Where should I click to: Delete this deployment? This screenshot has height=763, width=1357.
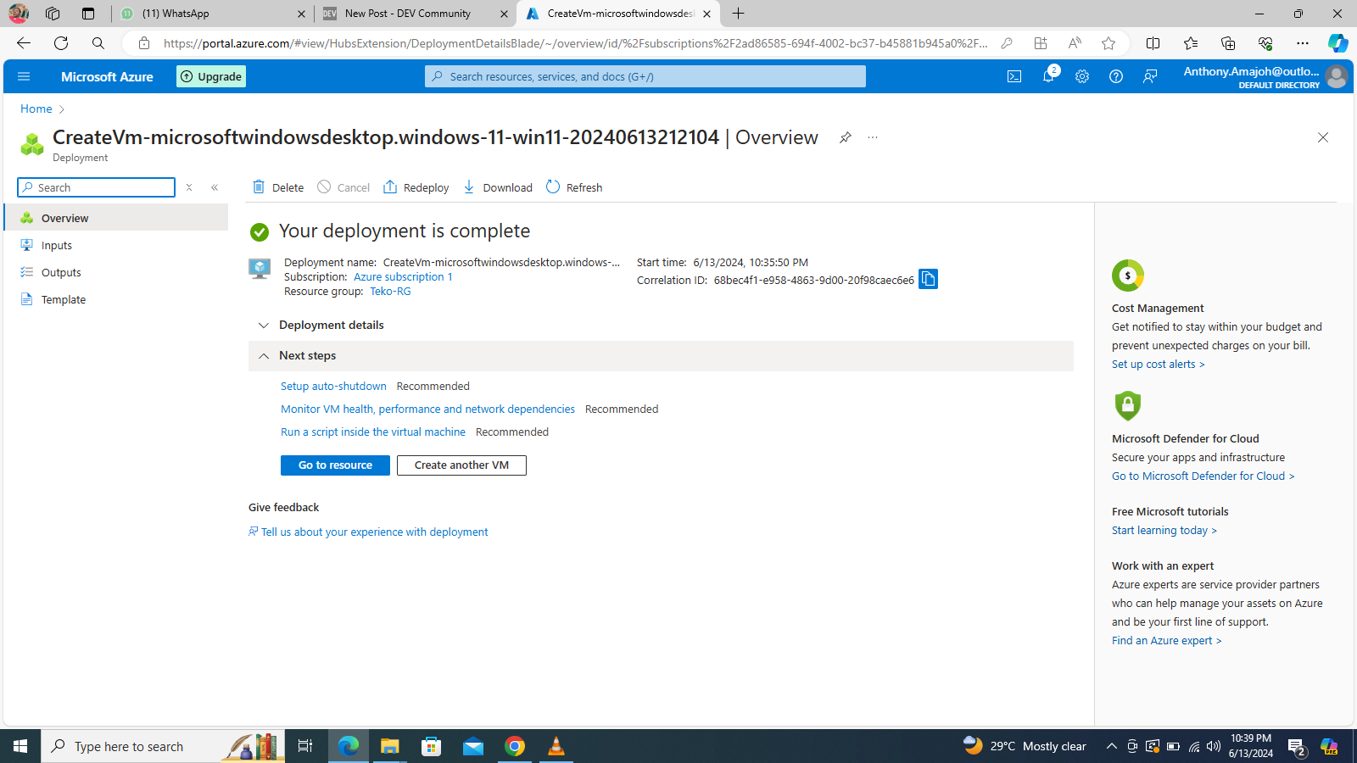click(278, 187)
